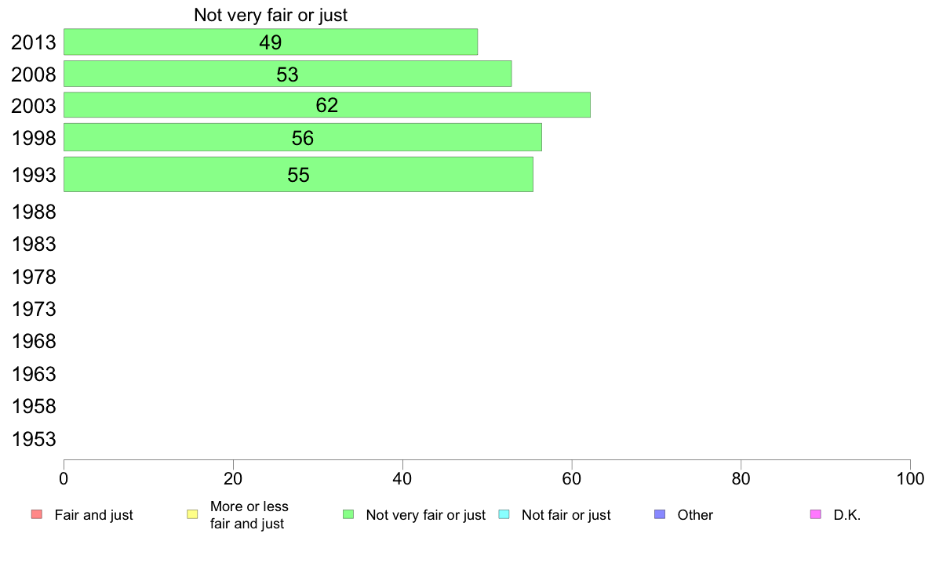
Task: Select the 1998 bar showing 56
Action: click(x=303, y=137)
